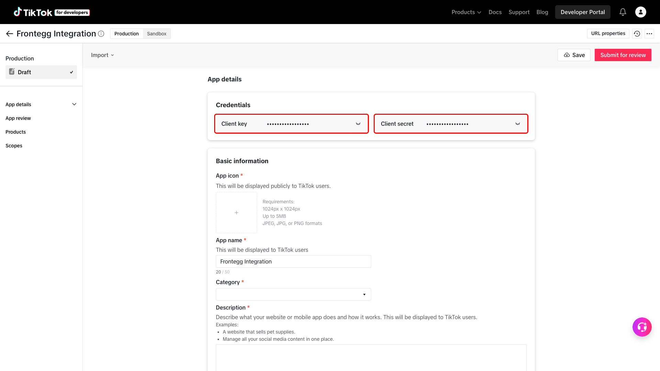The height and width of the screenshot is (371, 660).
Task: Edit the App name field
Action: point(294,261)
